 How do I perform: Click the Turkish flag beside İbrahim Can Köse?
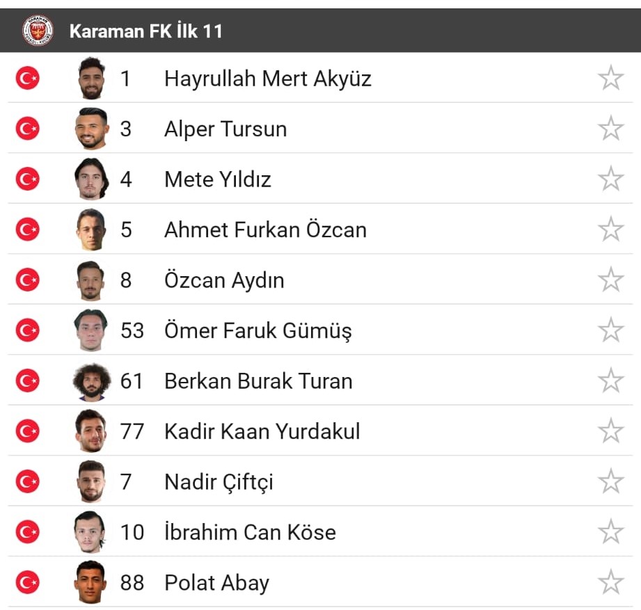[x=26, y=531]
